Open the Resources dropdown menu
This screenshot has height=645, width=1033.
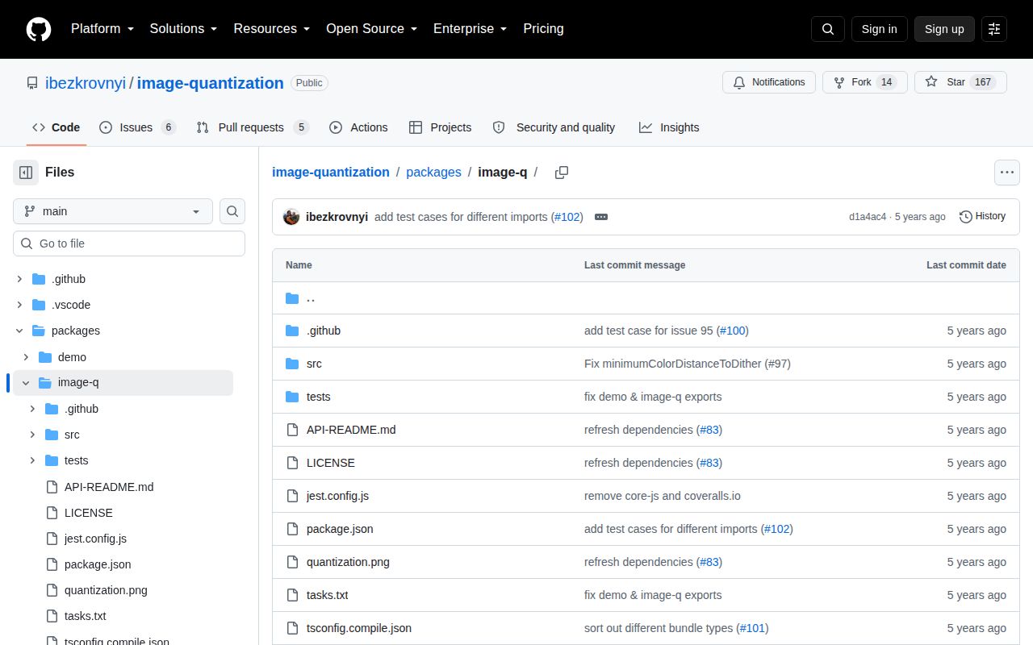point(272,29)
